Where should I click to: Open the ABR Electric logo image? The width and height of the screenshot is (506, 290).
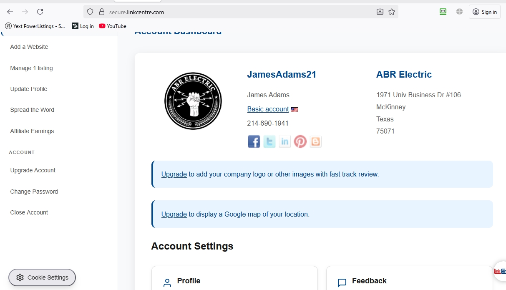193,101
